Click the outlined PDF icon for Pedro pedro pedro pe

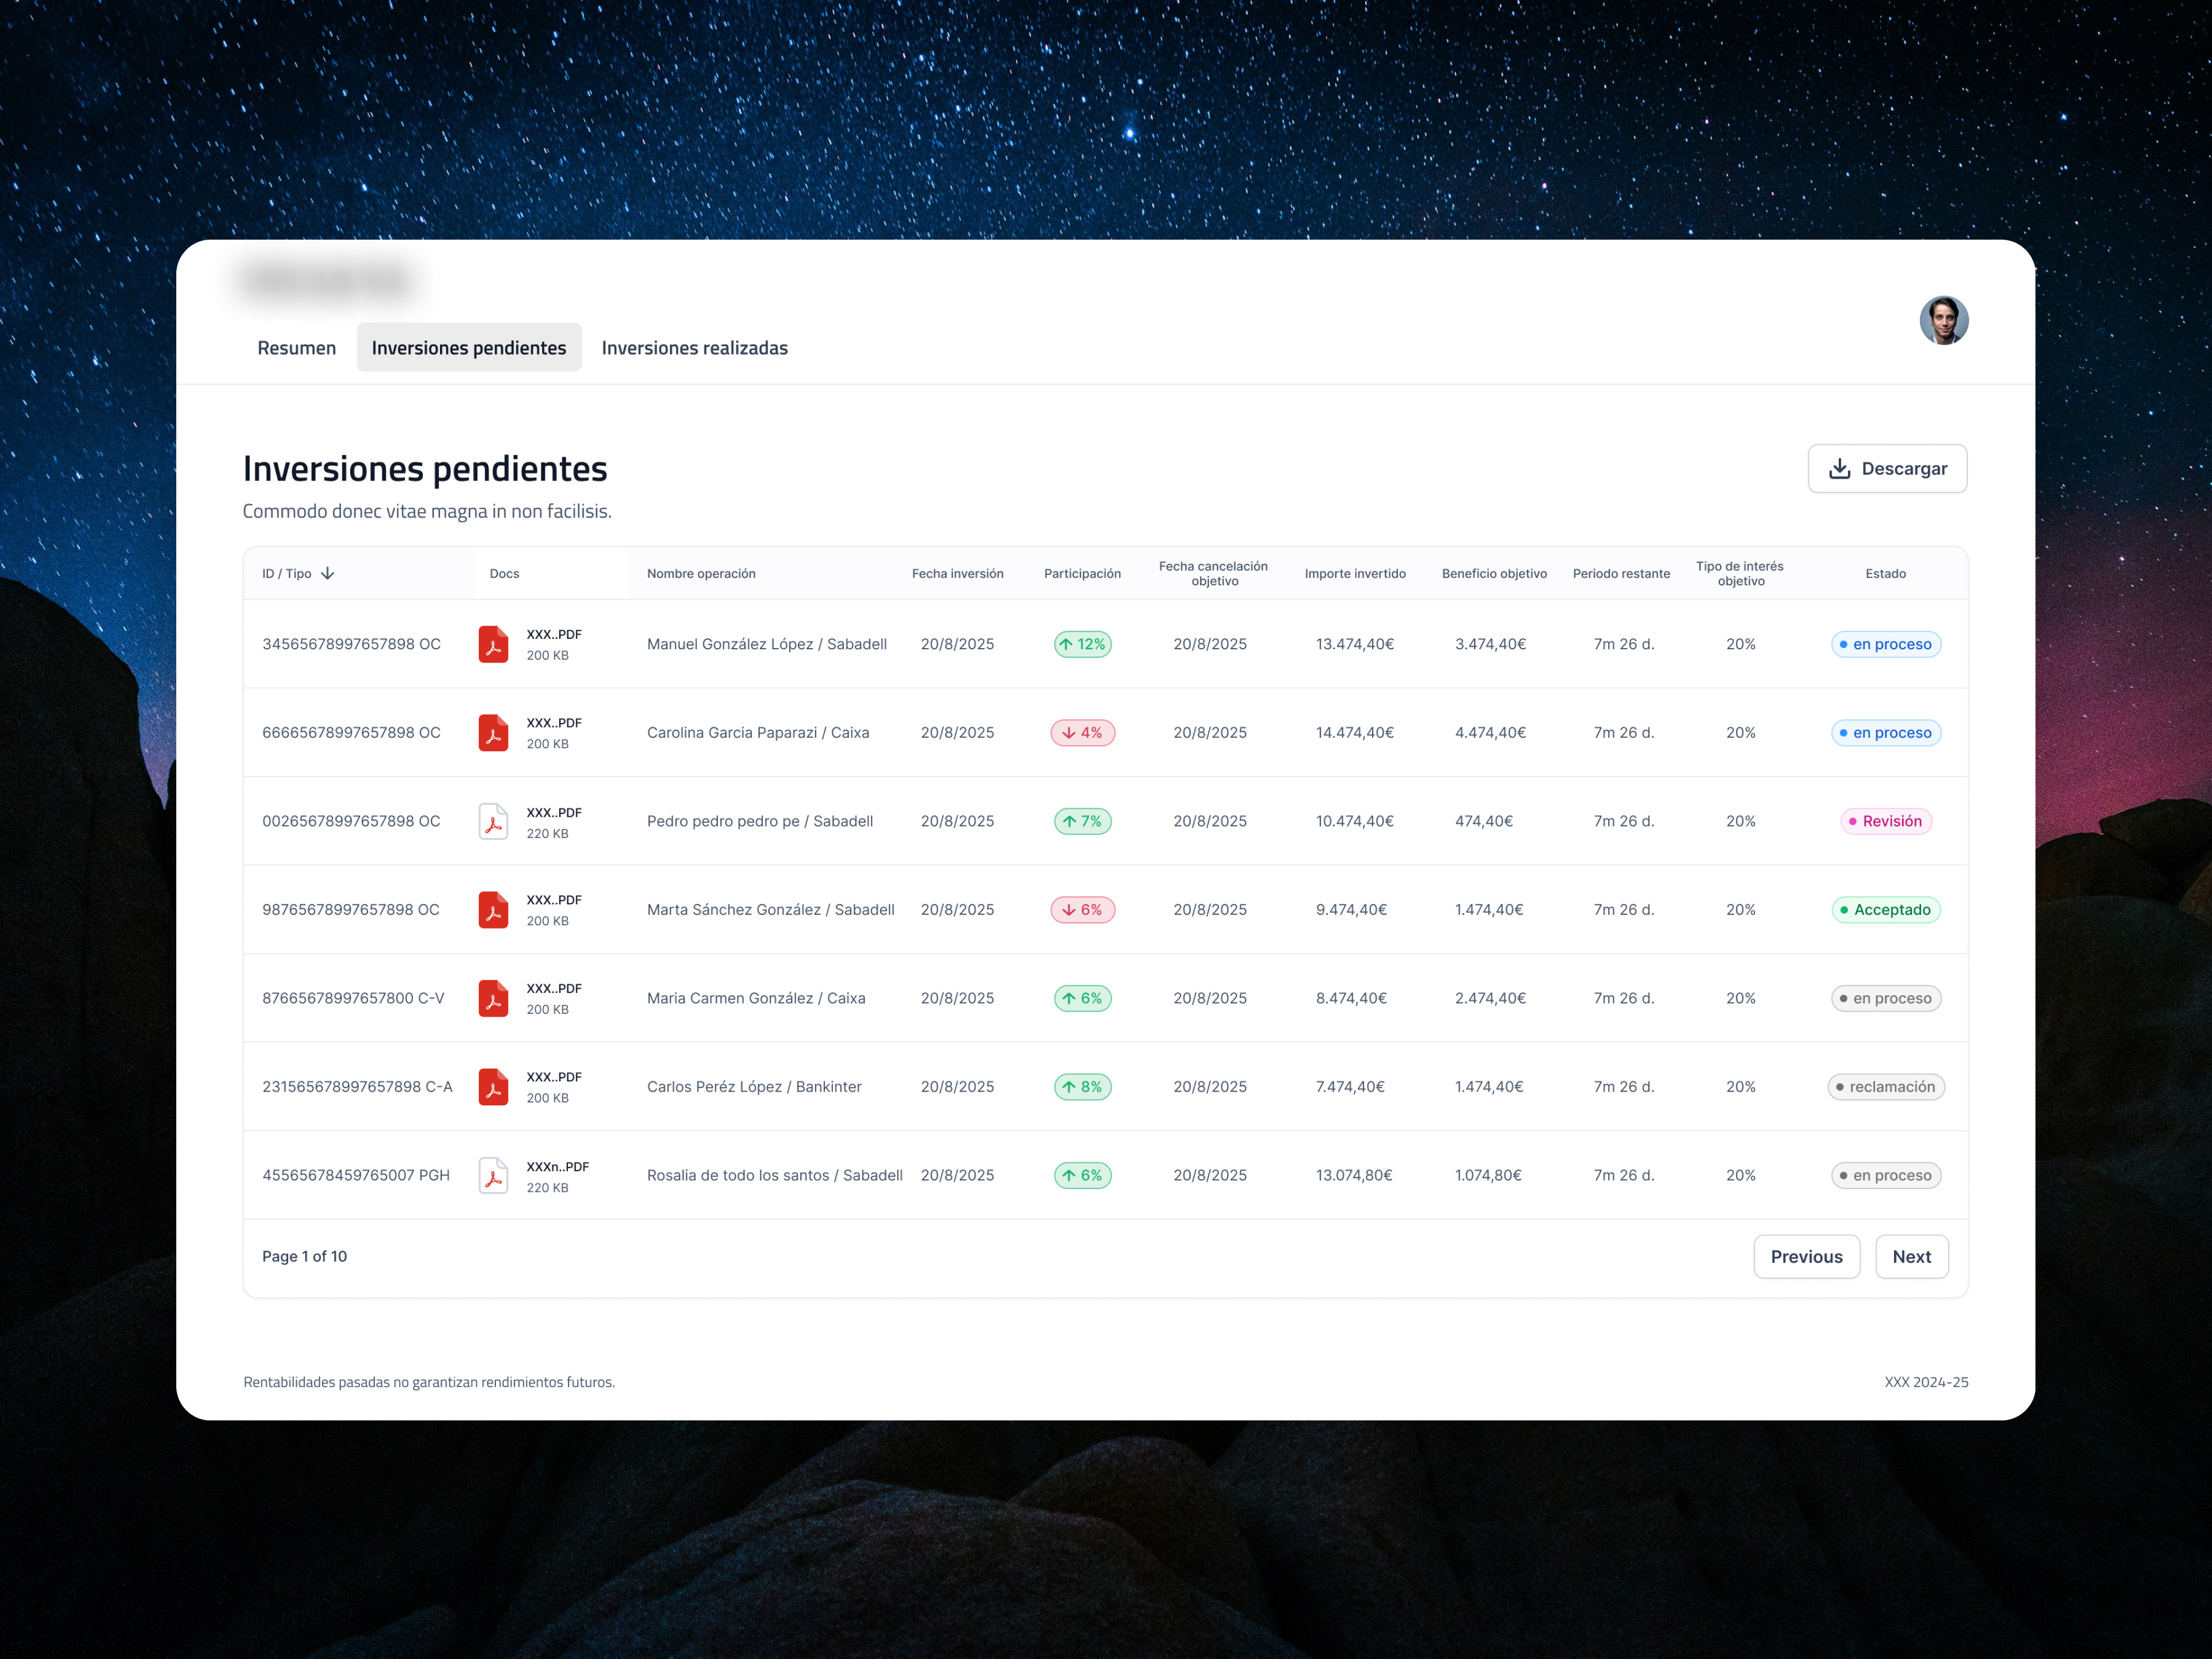tap(494, 821)
